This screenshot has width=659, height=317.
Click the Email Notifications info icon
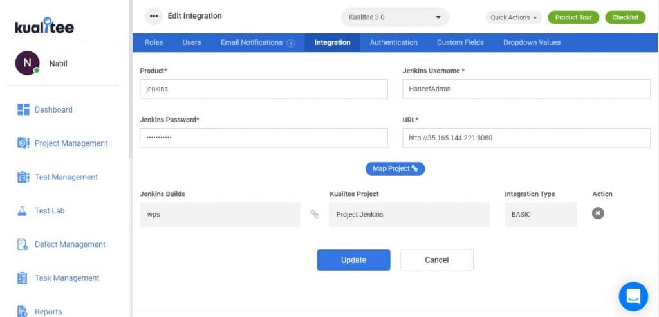[291, 43]
